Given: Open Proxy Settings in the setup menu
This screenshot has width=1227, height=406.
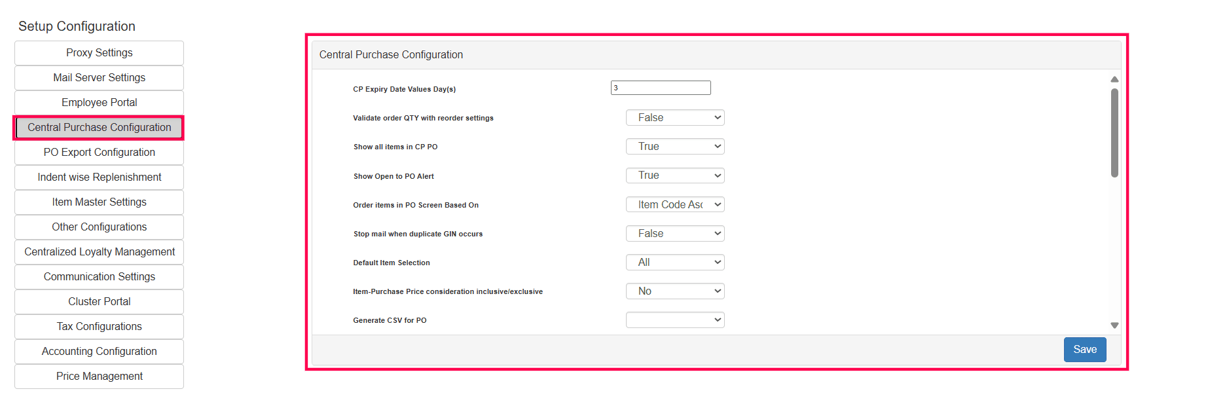Looking at the screenshot, I should pyautogui.click(x=99, y=53).
